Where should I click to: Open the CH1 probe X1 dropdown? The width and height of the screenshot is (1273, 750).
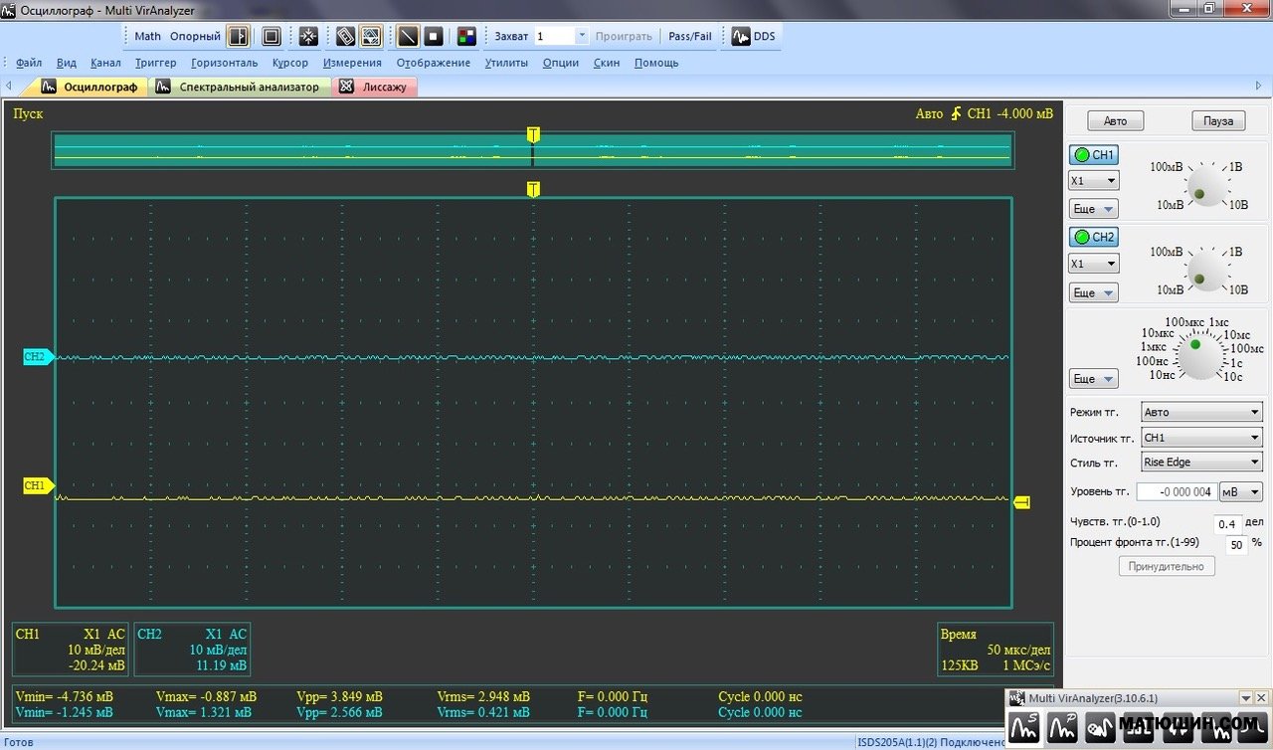[1093, 181]
